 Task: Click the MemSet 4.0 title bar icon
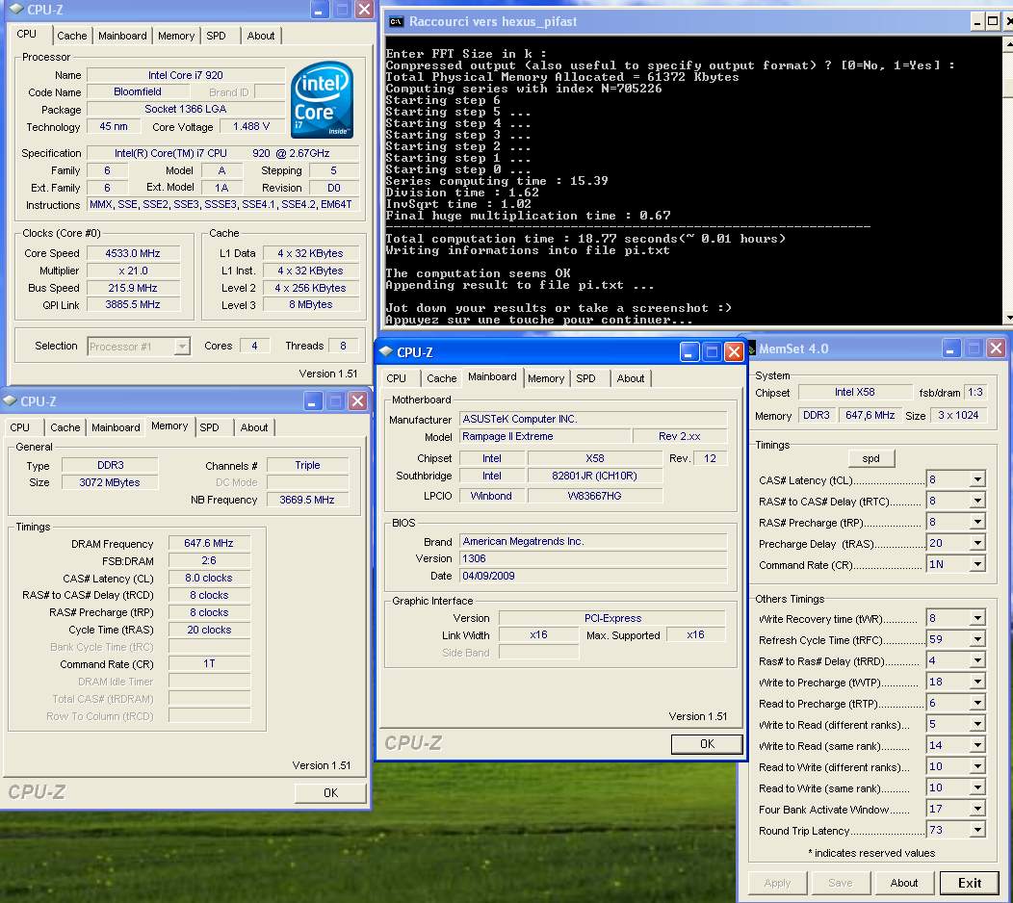click(751, 349)
